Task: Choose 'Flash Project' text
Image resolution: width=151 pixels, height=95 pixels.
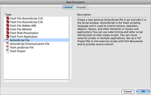Action: point(18,51)
